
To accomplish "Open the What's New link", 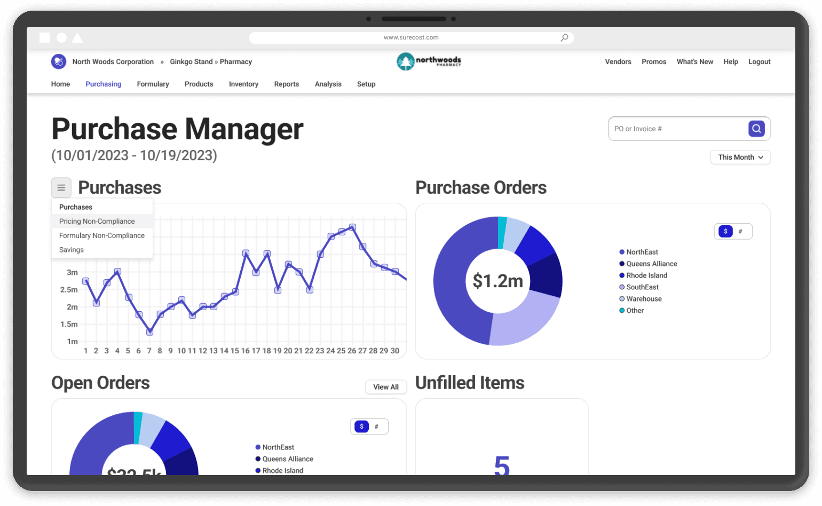I will tap(695, 61).
